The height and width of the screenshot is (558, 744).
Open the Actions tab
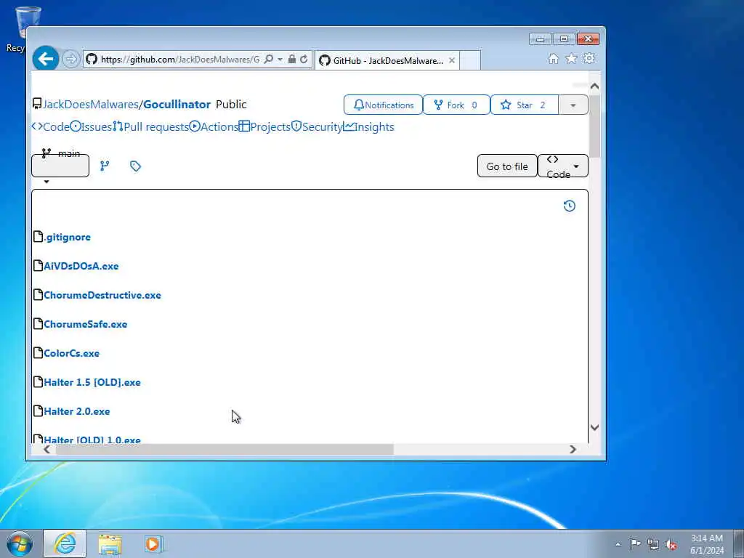click(214, 126)
